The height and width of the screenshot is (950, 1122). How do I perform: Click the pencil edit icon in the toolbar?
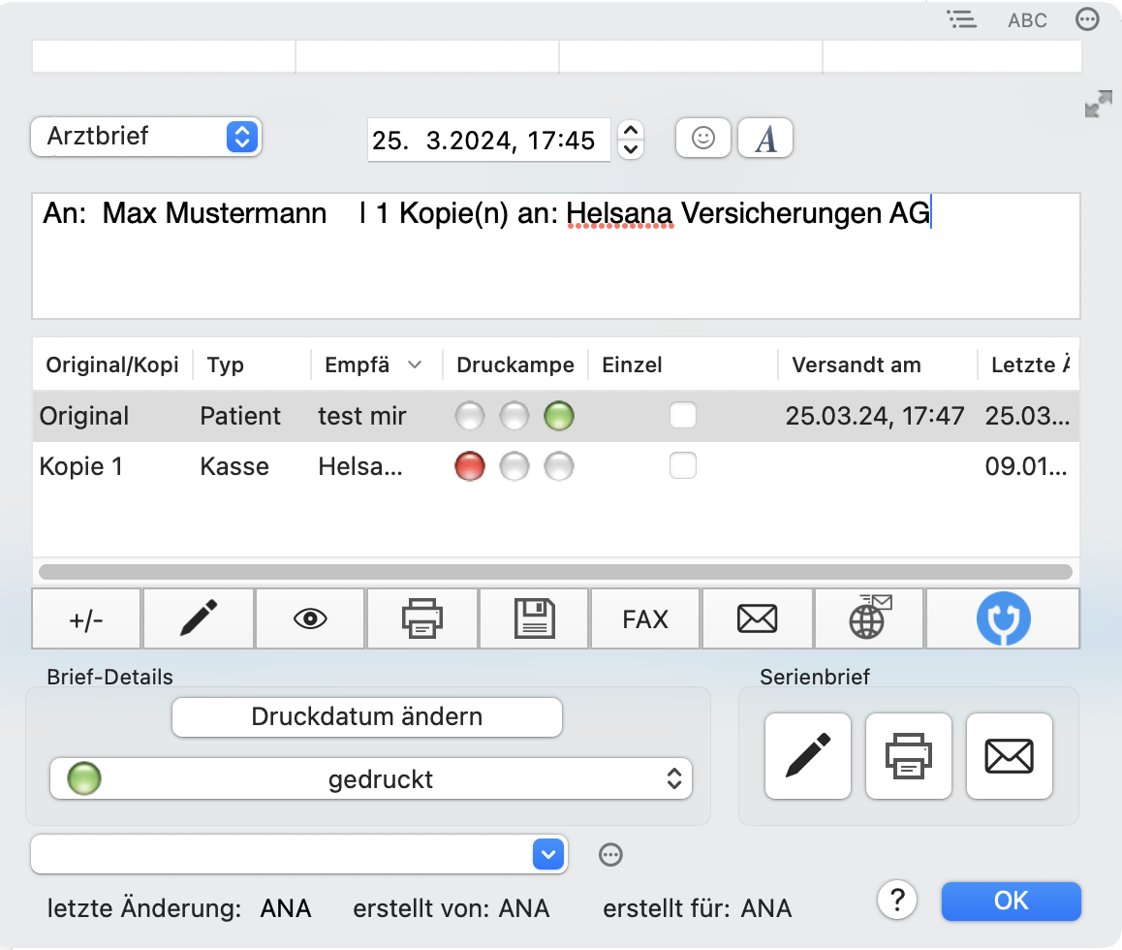[x=199, y=618]
